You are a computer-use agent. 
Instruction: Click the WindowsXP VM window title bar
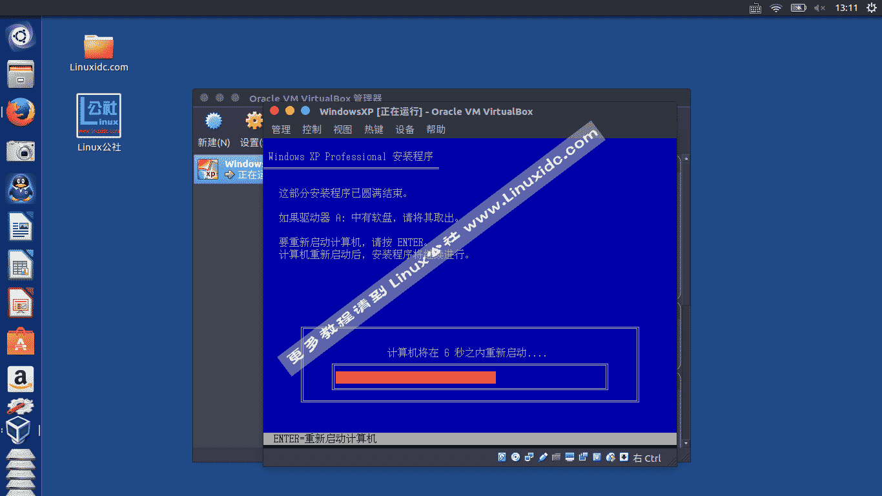point(470,111)
